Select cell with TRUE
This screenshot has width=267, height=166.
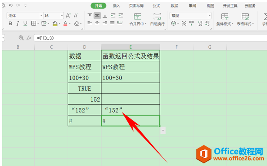point(85,89)
